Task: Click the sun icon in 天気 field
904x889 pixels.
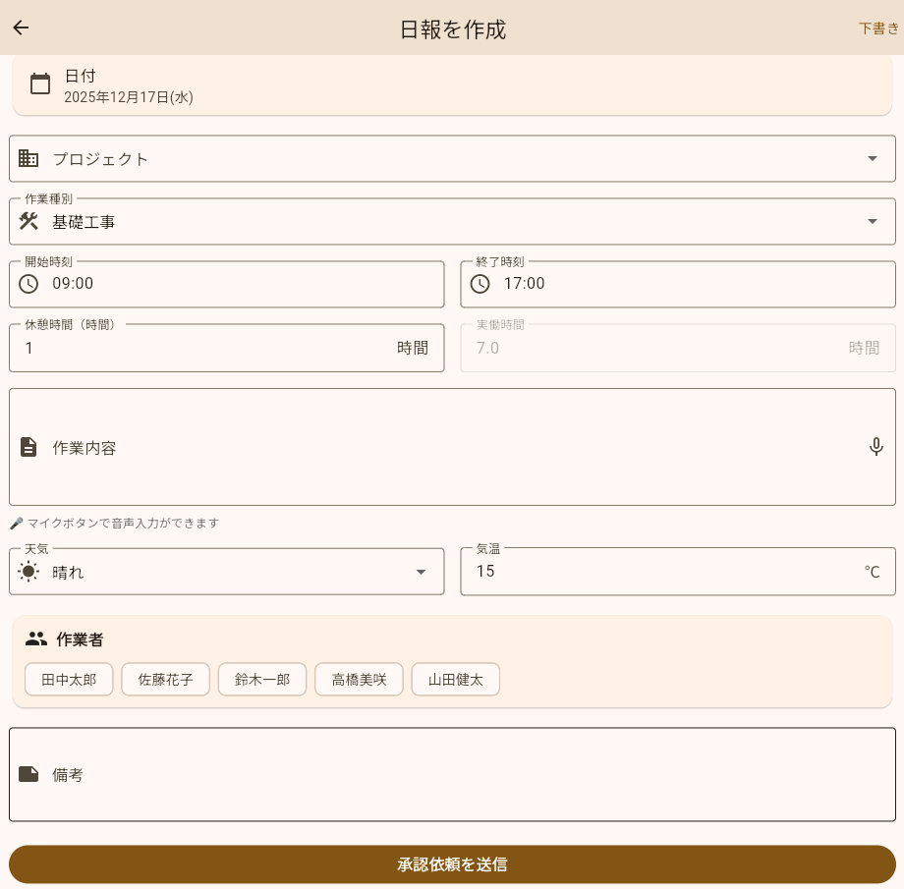Action: tap(28, 572)
